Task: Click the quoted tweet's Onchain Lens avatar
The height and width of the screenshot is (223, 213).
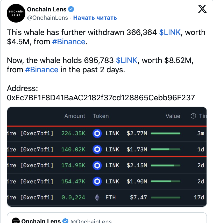Action: [16, 220]
